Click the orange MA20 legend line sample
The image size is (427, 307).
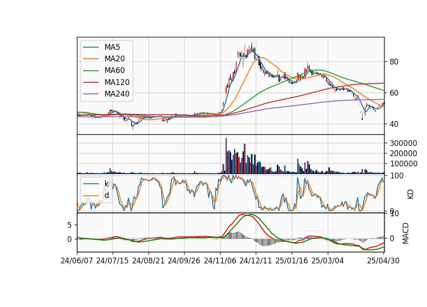click(91, 59)
